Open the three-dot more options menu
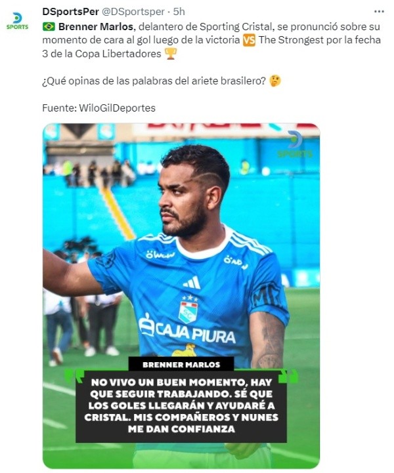Screen dimensions: 394x473 tap(379, 12)
